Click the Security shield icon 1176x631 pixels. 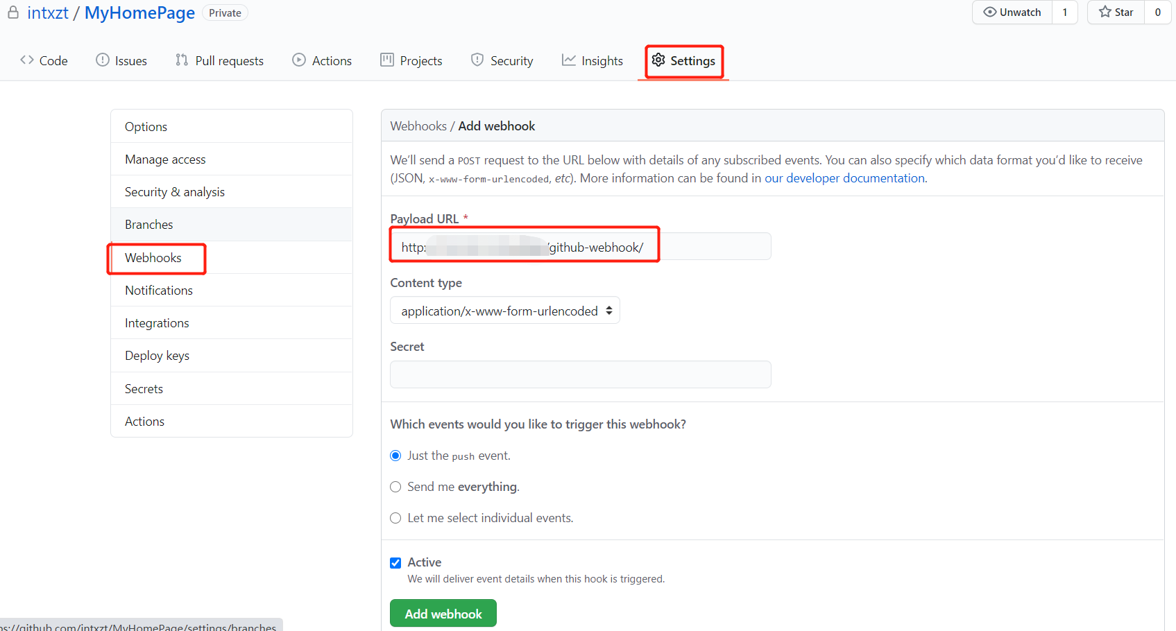coord(477,60)
